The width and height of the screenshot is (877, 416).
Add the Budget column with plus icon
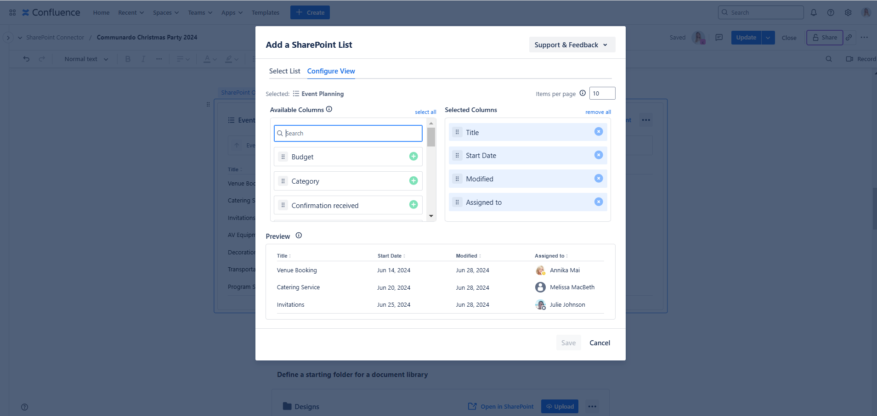point(413,157)
